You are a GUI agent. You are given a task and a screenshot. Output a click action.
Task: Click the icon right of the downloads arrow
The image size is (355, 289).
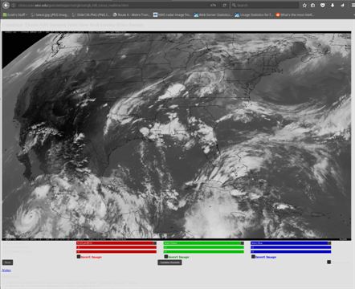[x=342, y=5]
